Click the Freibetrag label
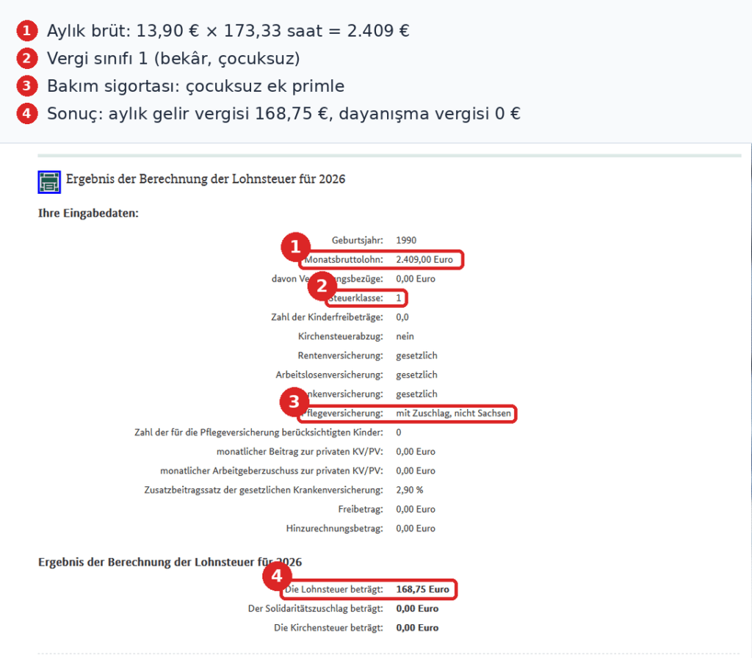The height and width of the screenshot is (658, 752). (361, 509)
